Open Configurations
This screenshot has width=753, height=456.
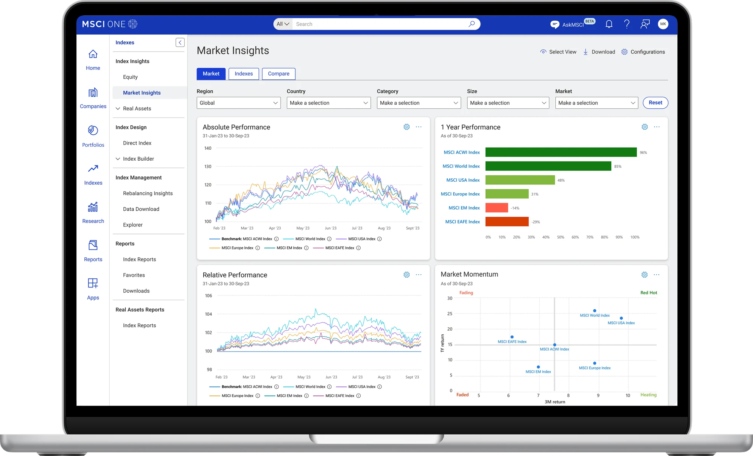[643, 52]
